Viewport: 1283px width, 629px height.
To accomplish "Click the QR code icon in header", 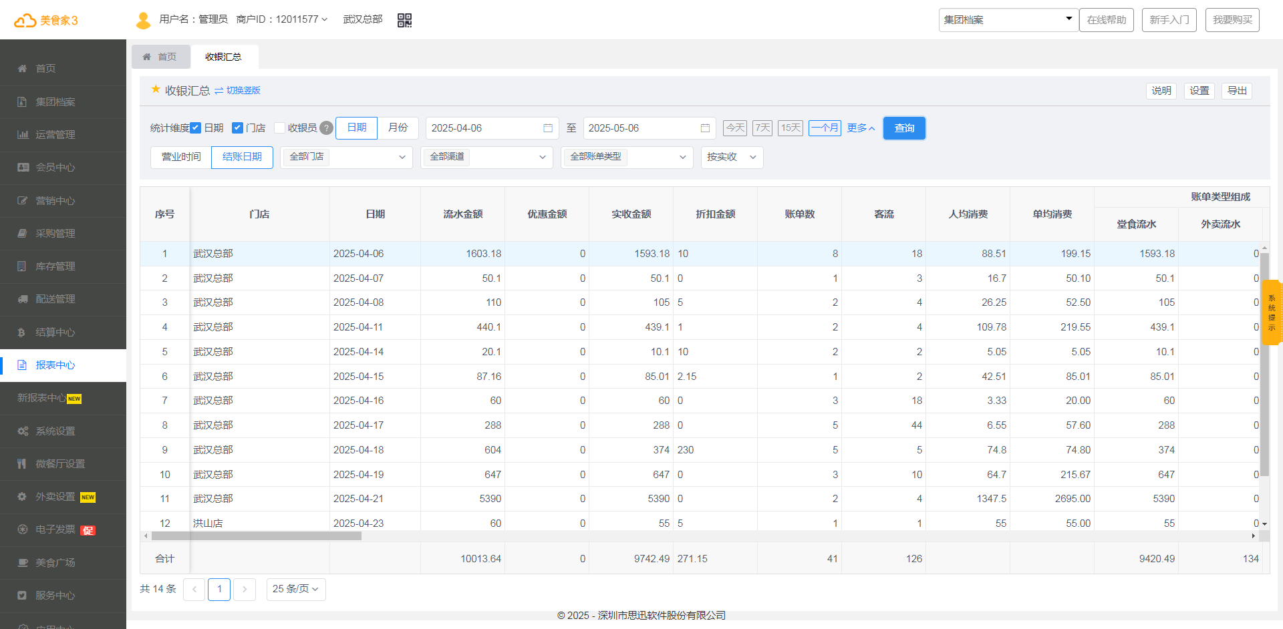I will pyautogui.click(x=404, y=20).
